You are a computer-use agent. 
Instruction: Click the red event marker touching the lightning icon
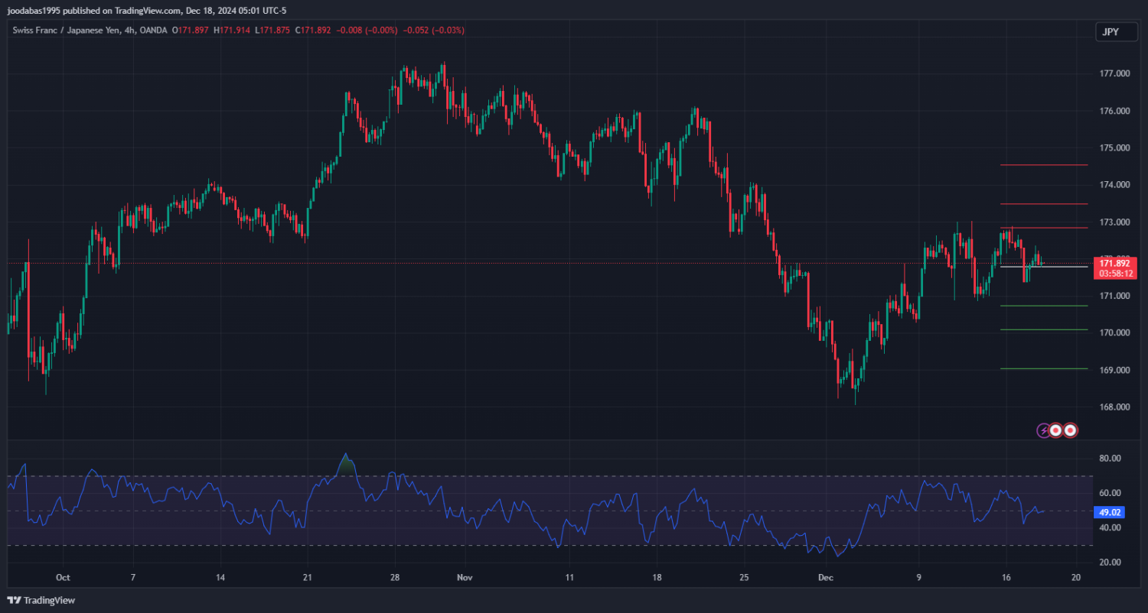[1056, 430]
